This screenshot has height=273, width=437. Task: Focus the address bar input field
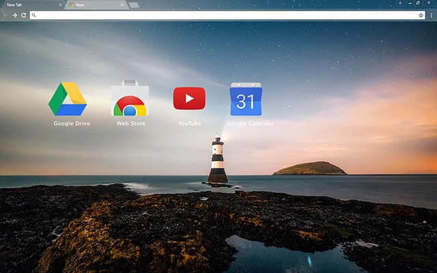(x=227, y=15)
